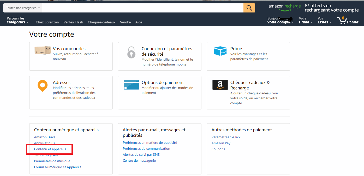Open Aide in navigation bar

point(139,22)
